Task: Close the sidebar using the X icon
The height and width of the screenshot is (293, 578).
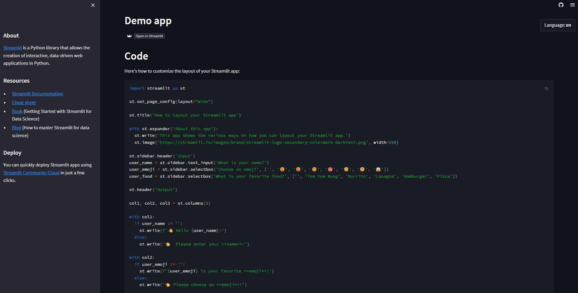Action: 93,5
